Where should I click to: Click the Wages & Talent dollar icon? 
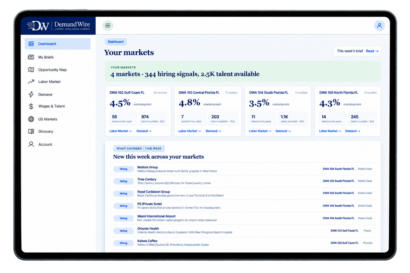click(x=31, y=106)
